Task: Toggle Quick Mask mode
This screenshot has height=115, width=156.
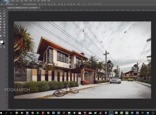Action: [x=1, y=47]
